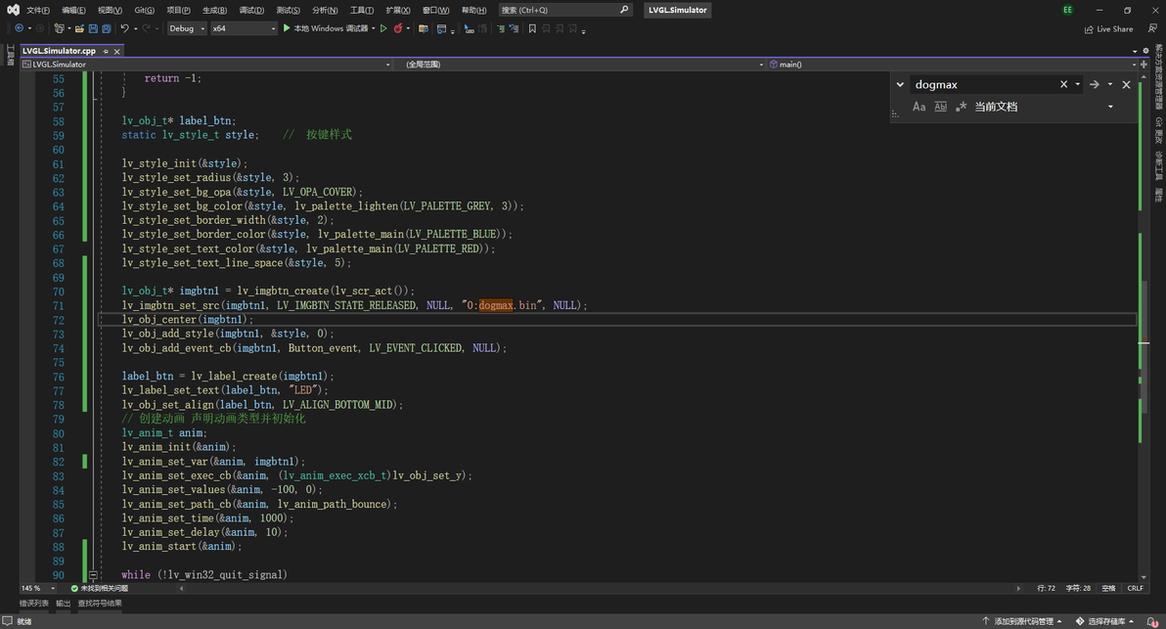This screenshot has height=629, width=1166.
Task: Click the bookmark icon in toolbar
Action: [x=532, y=29]
